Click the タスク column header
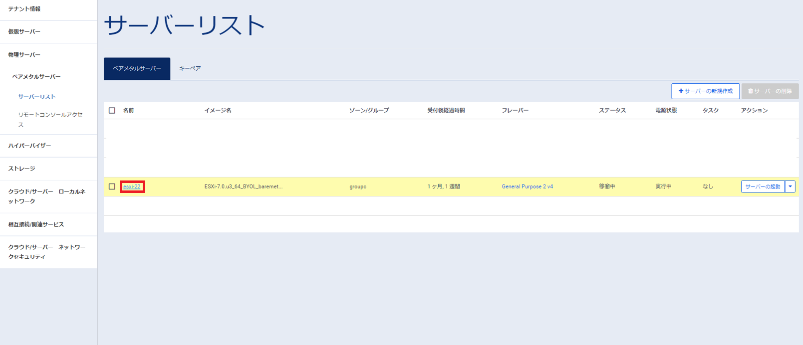This screenshot has height=345, width=803. point(710,111)
